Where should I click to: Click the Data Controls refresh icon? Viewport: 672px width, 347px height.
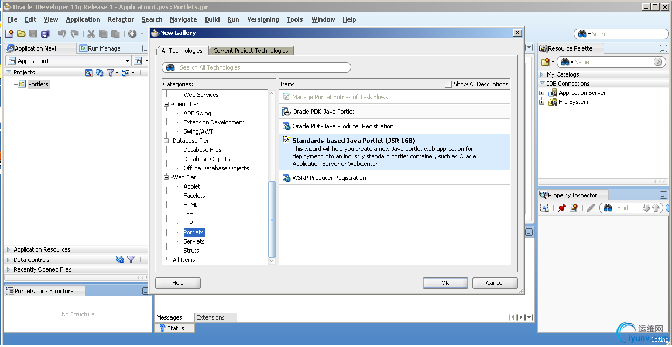click(x=120, y=259)
